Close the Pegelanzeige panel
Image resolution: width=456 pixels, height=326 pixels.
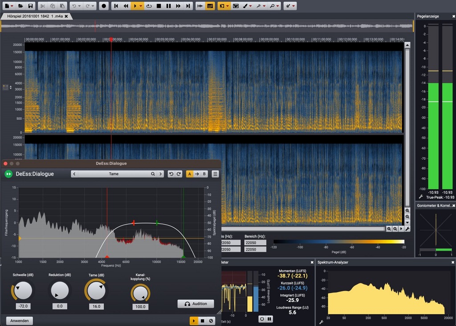(453, 16)
